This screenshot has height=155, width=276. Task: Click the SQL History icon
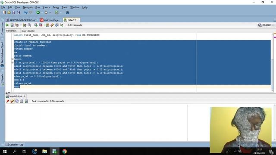56,25
